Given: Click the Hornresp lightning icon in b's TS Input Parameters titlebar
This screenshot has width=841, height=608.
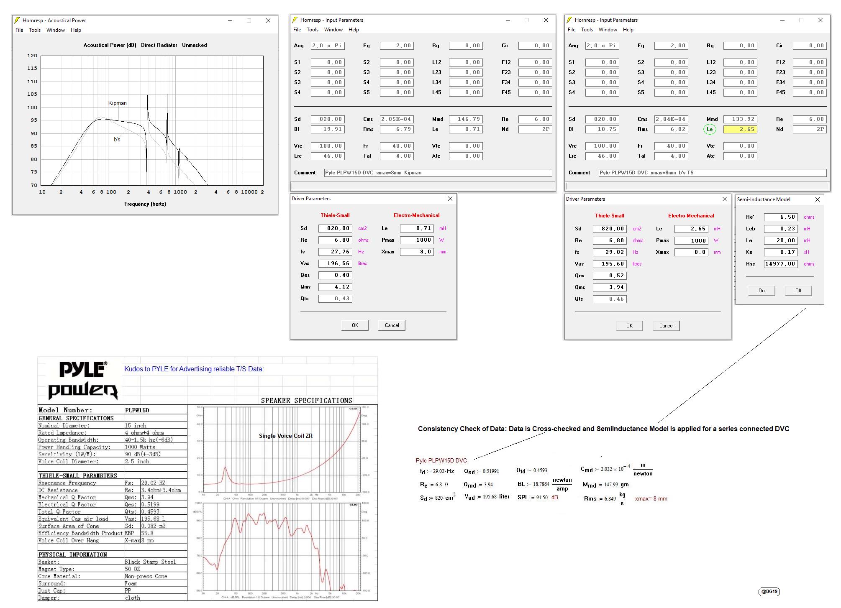Looking at the screenshot, I should pyautogui.click(x=569, y=20).
